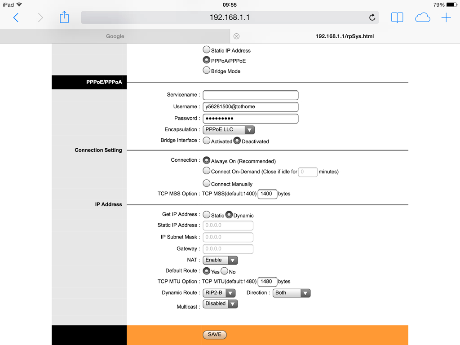
Task: Open the Share sheet icon
Action: click(64, 17)
